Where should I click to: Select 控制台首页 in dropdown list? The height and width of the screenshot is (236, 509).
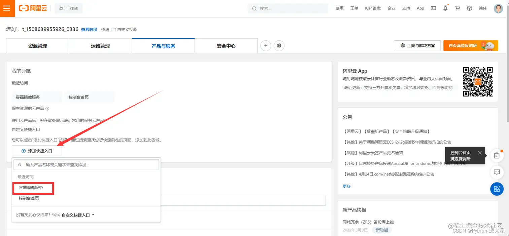[29, 198]
